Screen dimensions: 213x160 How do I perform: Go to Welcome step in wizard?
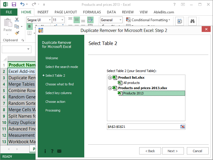click(52, 58)
